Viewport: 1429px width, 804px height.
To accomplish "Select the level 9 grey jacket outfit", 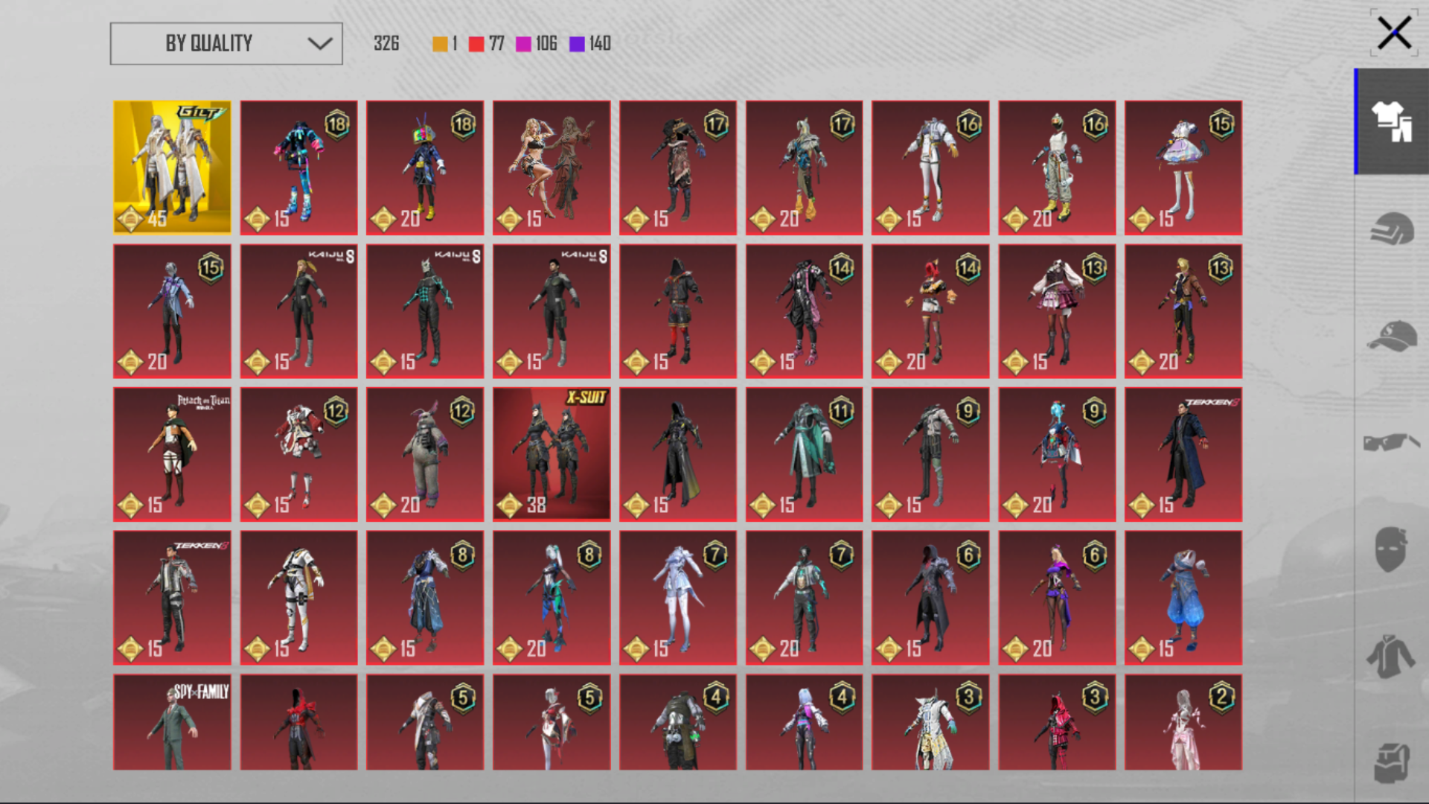I will [x=930, y=454].
